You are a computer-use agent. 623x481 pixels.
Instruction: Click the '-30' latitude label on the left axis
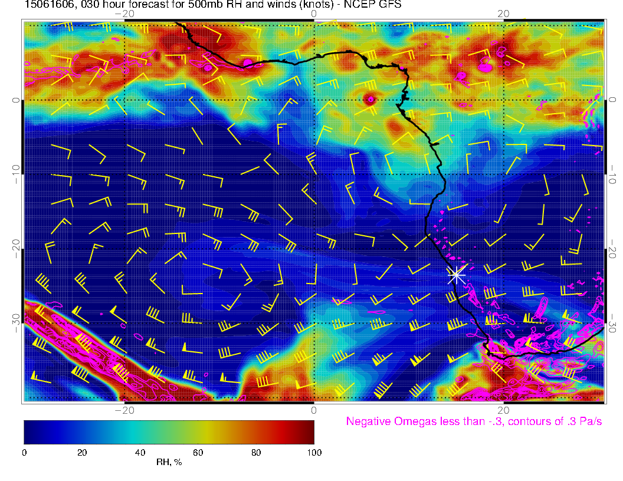16,323
